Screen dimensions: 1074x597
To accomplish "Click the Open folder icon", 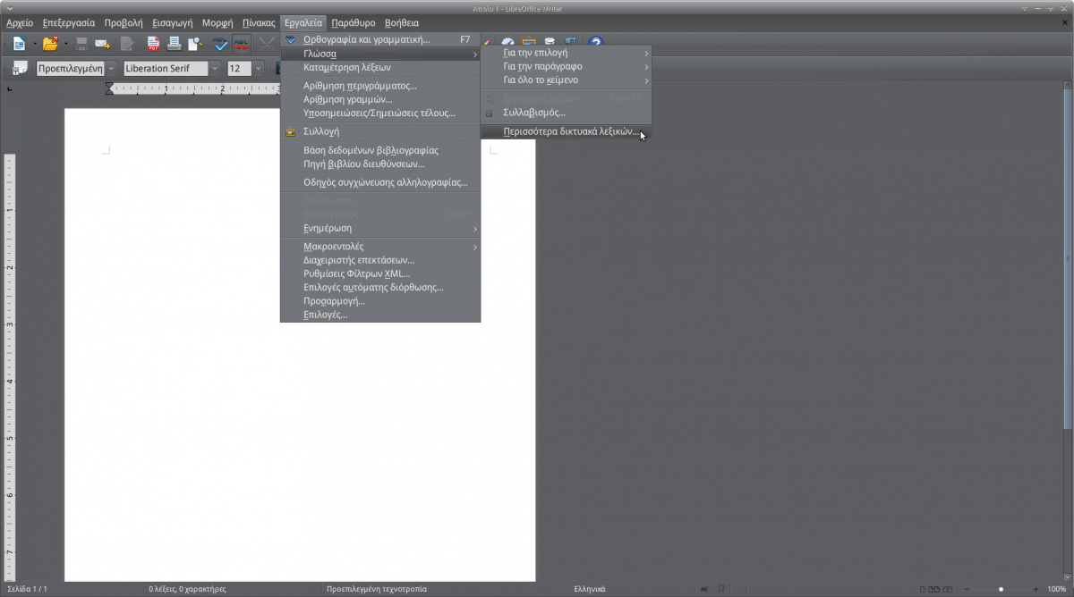I will pos(50,43).
